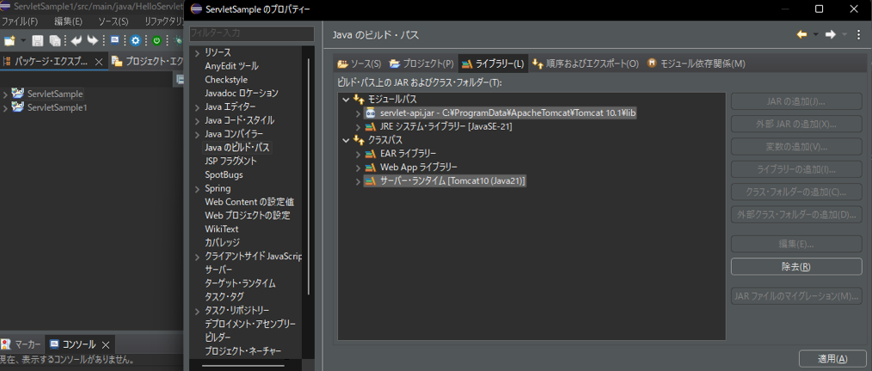Click the undo arrow toolbar icon
The image size is (872, 371).
tap(77, 41)
